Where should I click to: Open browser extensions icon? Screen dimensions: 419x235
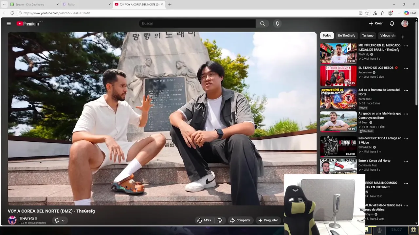click(x=375, y=13)
